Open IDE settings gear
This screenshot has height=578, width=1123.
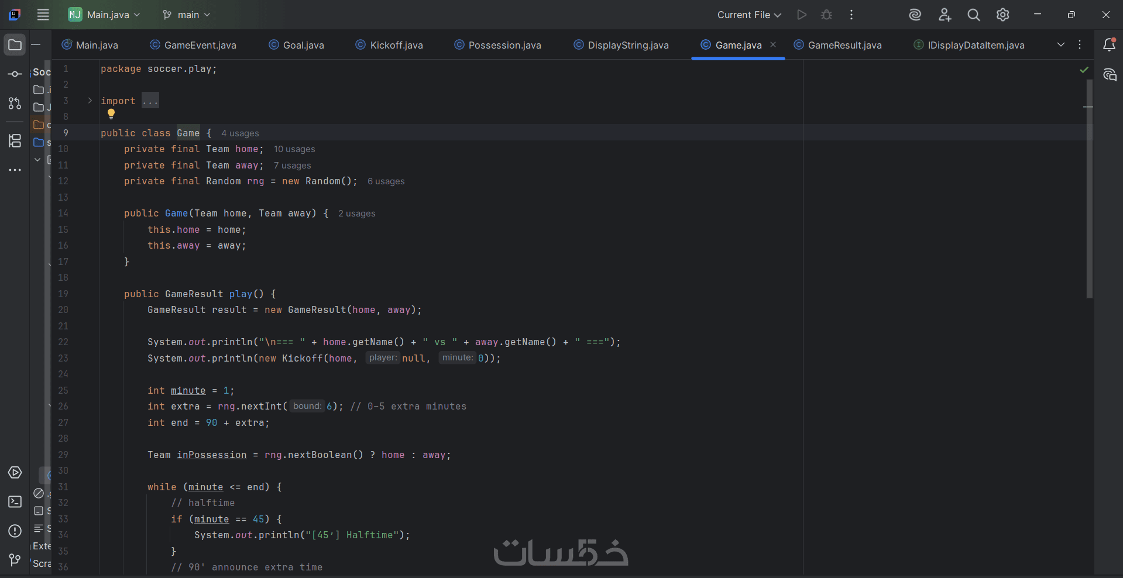[x=1003, y=15]
